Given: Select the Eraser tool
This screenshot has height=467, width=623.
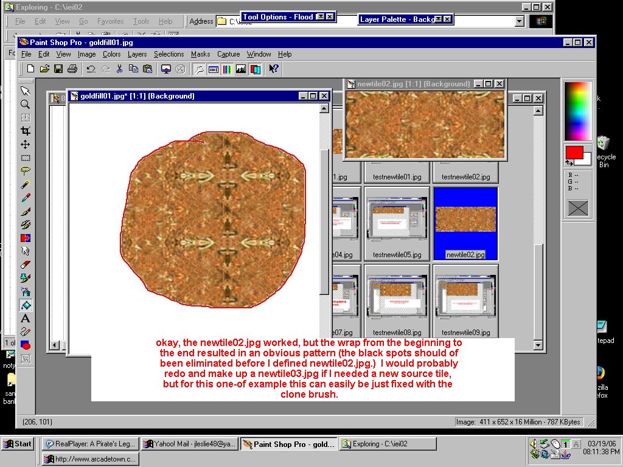Looking at the screenshot, I should coord(26,265).
